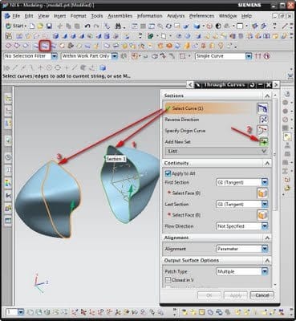Click the Specify Origin Curve icon
The width and height of the screenshot is (296, 321).
click(262, 131)
